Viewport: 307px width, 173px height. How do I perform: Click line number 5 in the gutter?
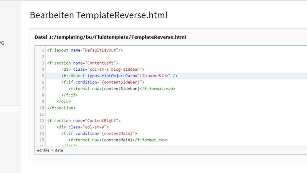(x=43, y=76)
